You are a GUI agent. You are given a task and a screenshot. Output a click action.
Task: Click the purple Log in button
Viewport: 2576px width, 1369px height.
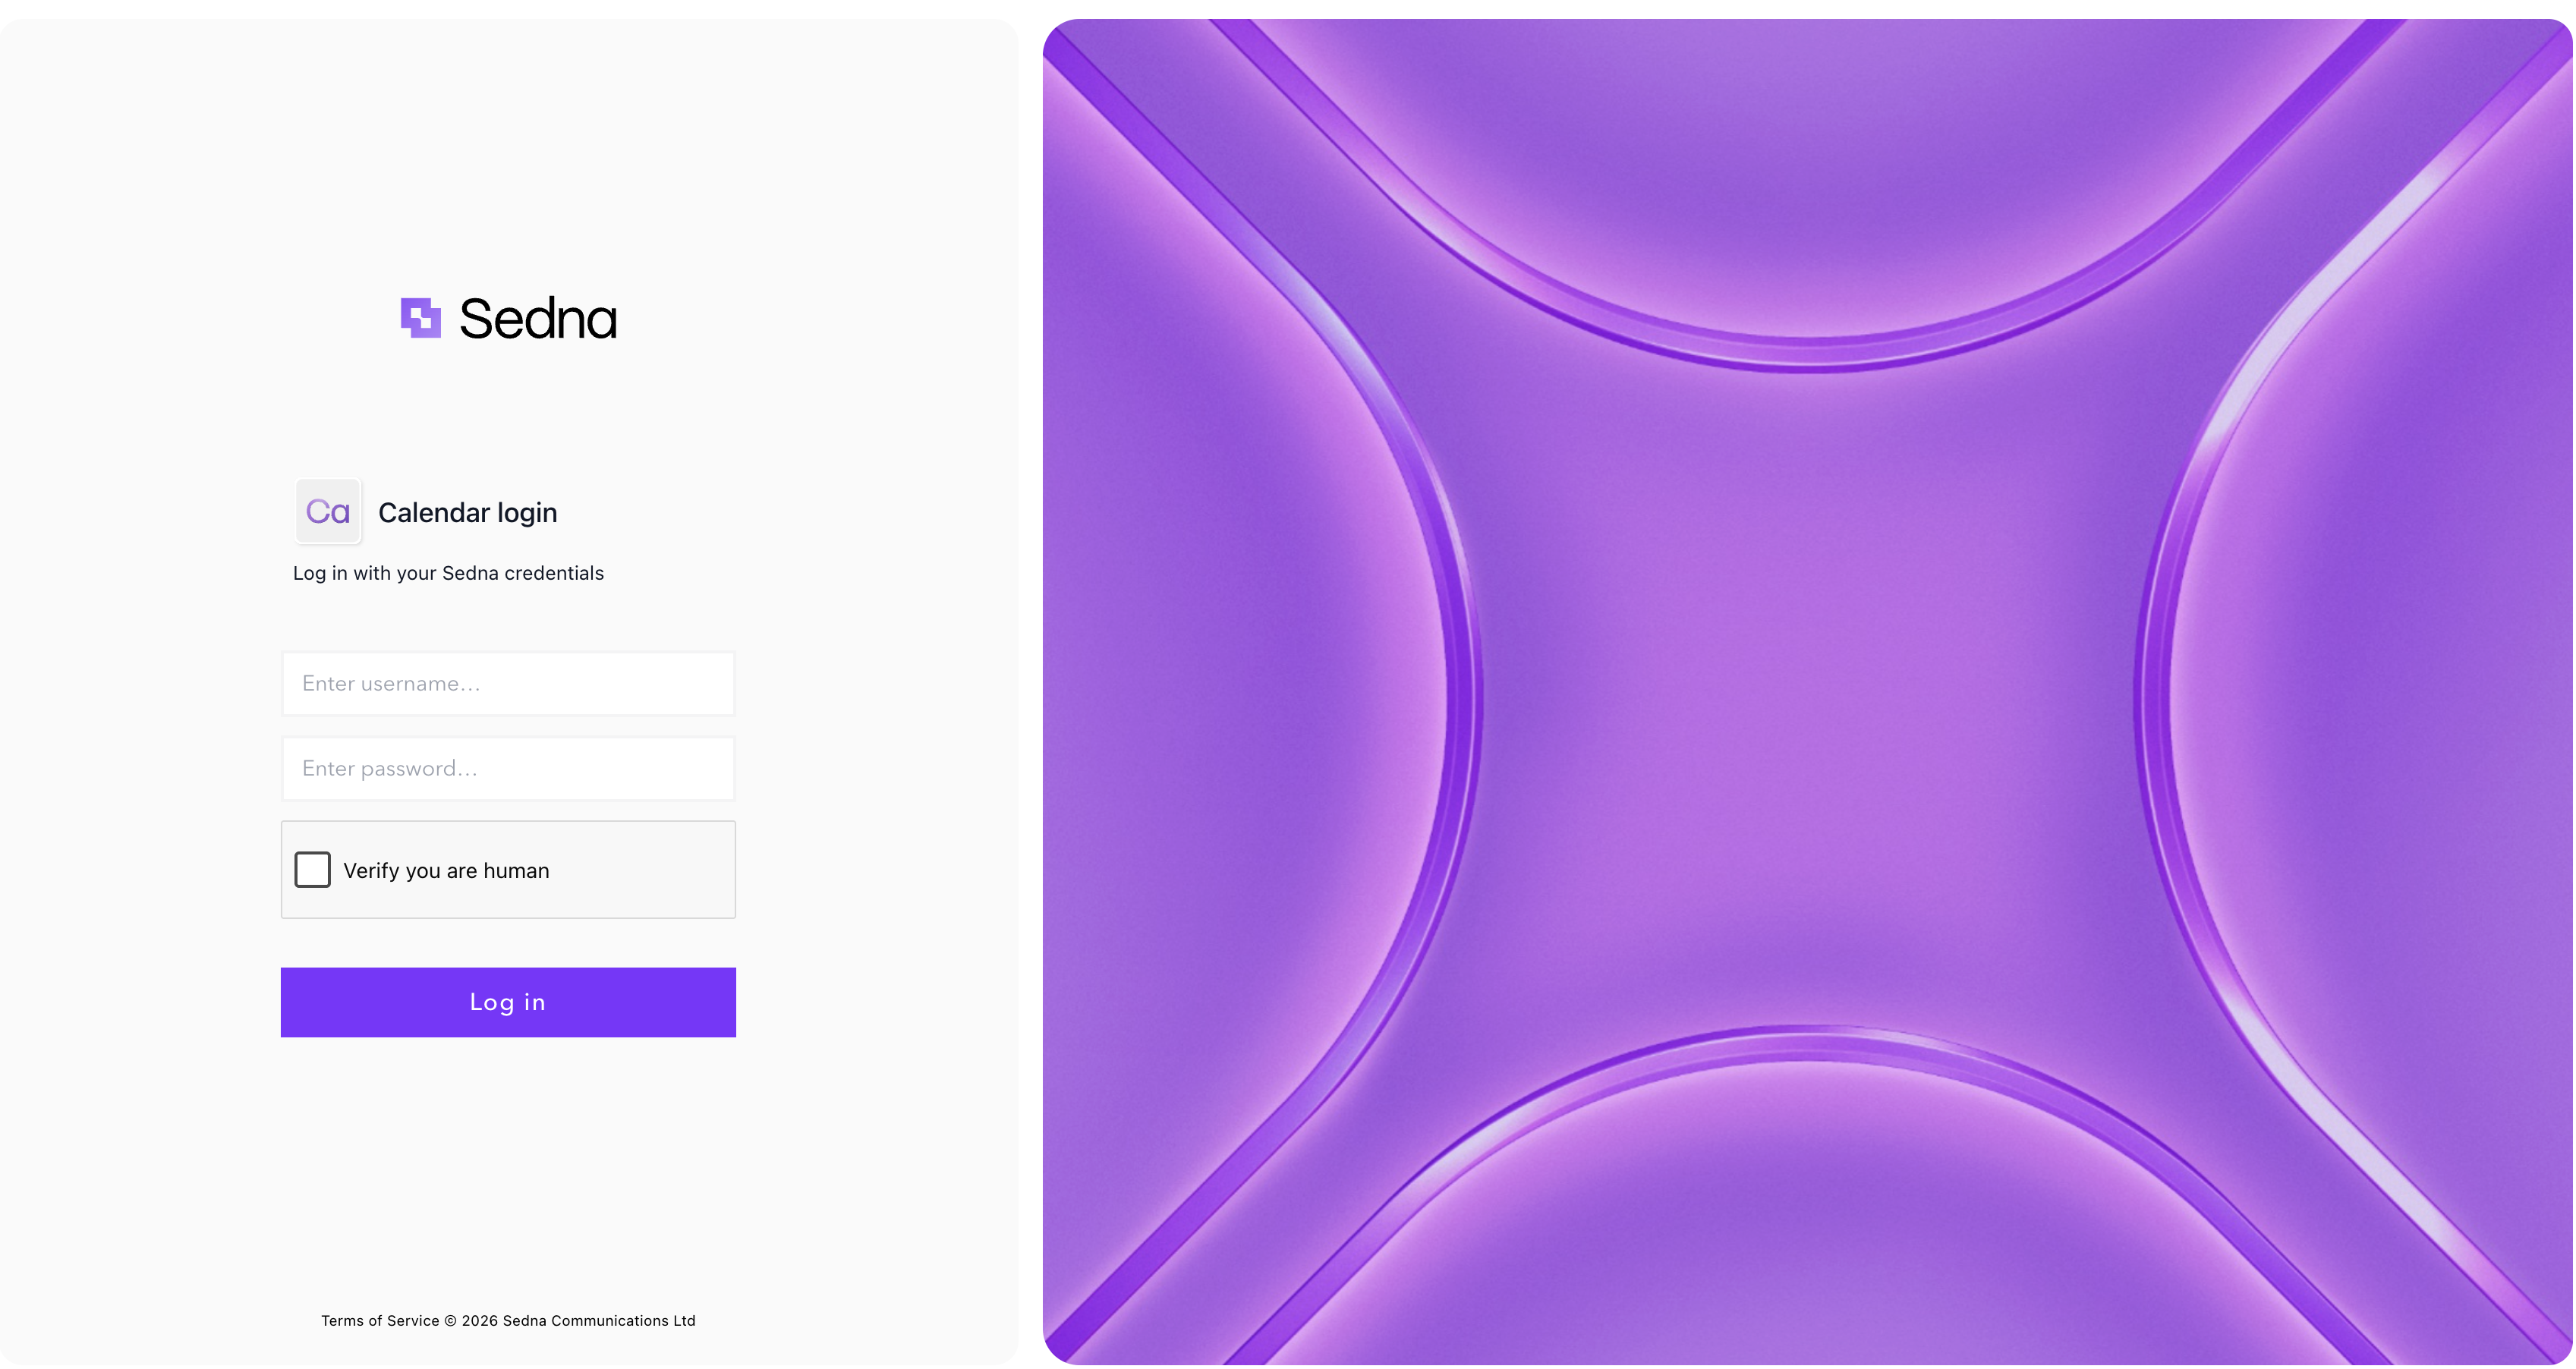(x=508, y=1002)
